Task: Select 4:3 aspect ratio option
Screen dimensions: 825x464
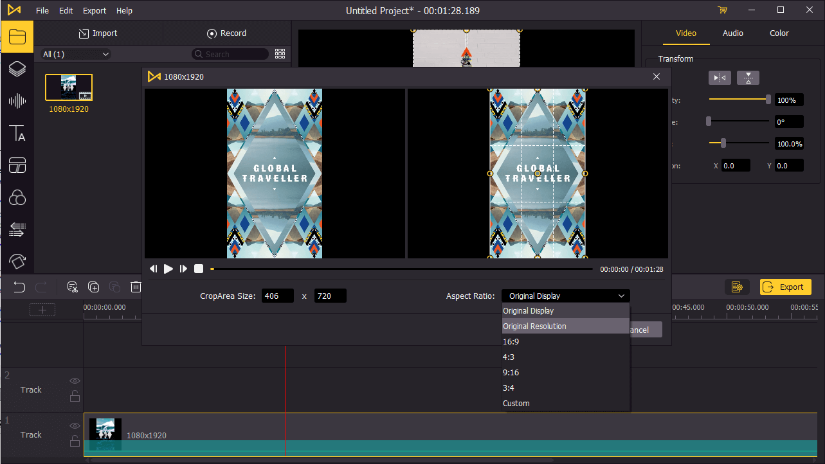Action: point(566,357)
